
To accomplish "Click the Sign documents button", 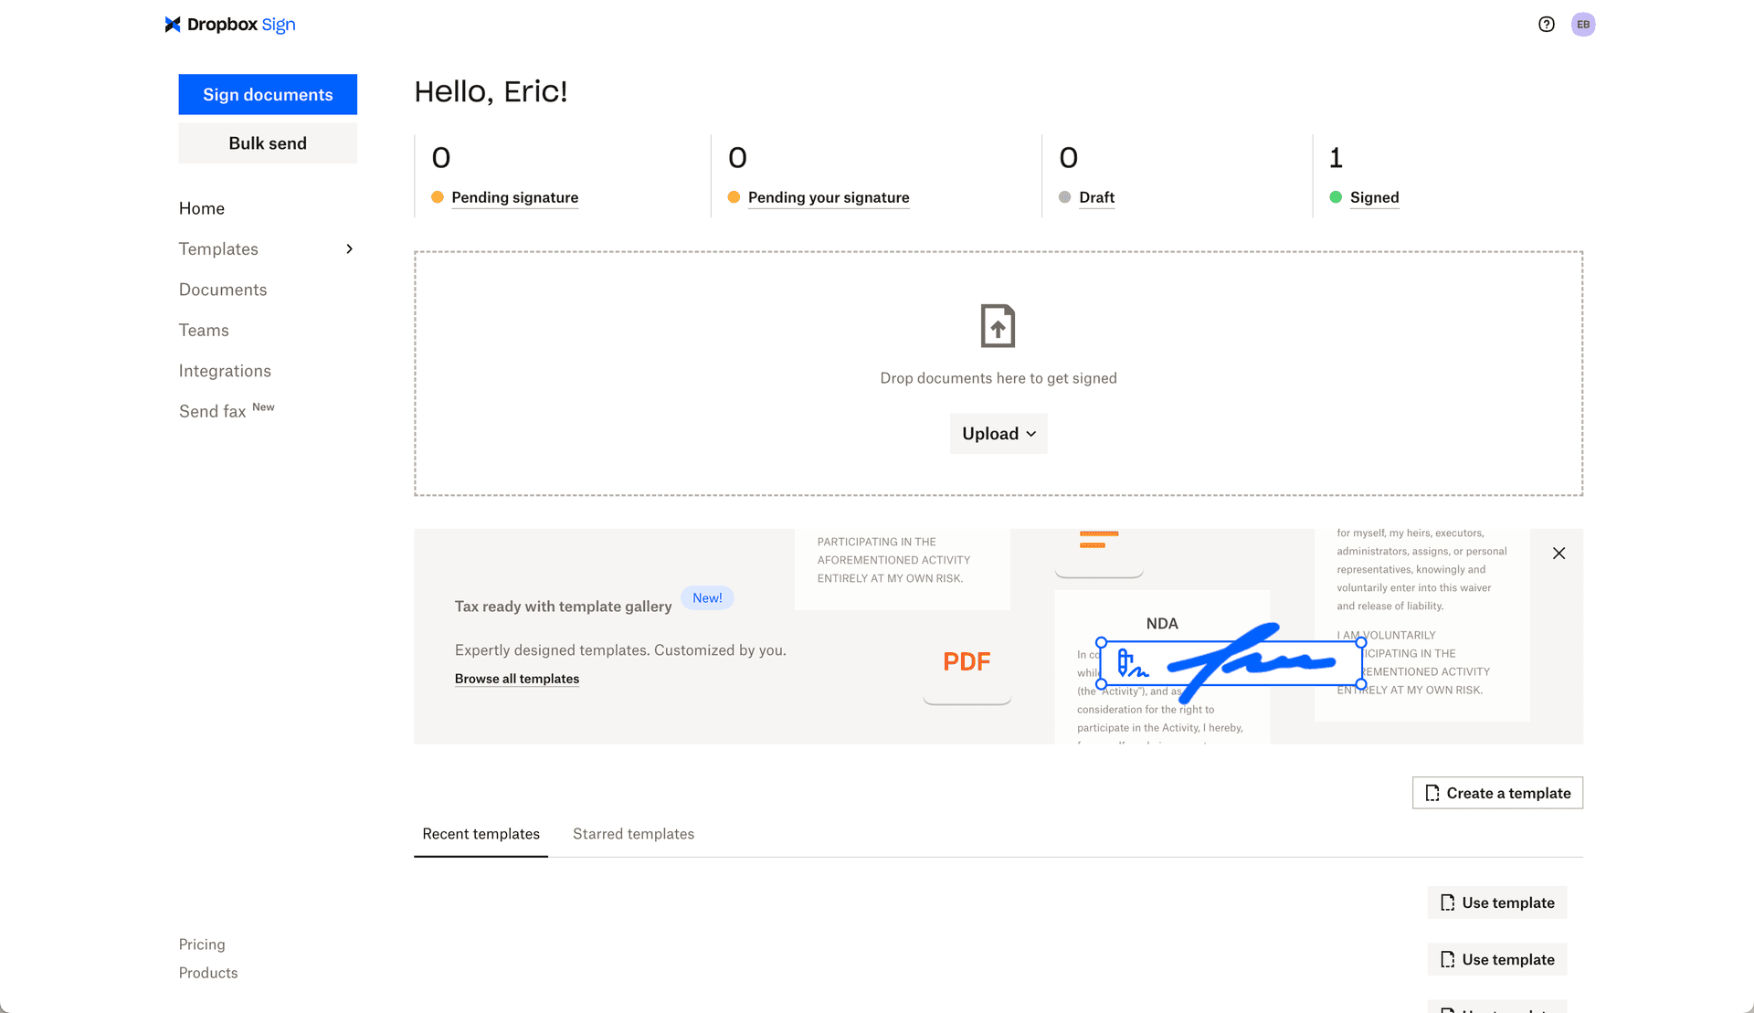I will coord(268,95).
